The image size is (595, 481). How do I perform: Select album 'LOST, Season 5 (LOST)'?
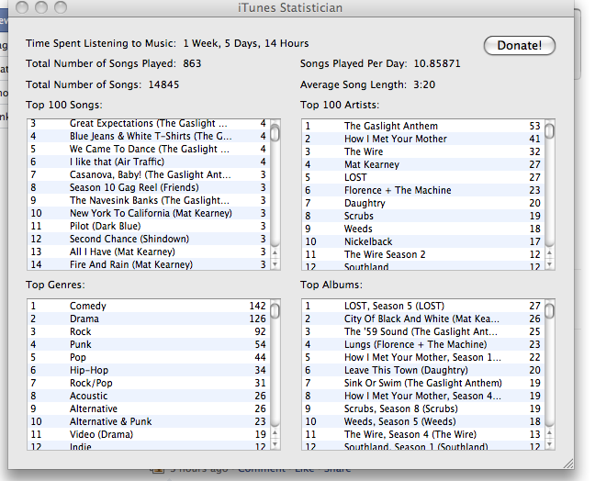click(423, 306)
